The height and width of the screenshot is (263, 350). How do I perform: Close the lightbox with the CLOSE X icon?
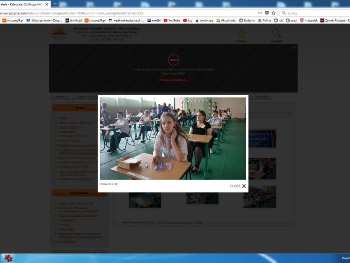click(244, 186)
